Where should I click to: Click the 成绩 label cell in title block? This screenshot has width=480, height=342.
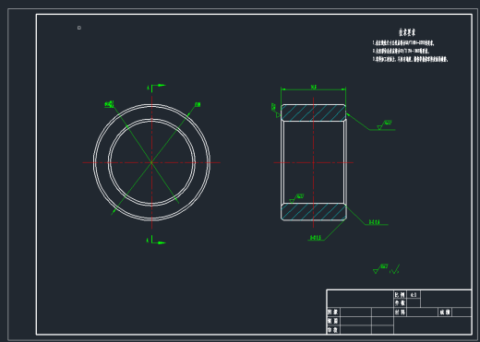click(445, 313)
